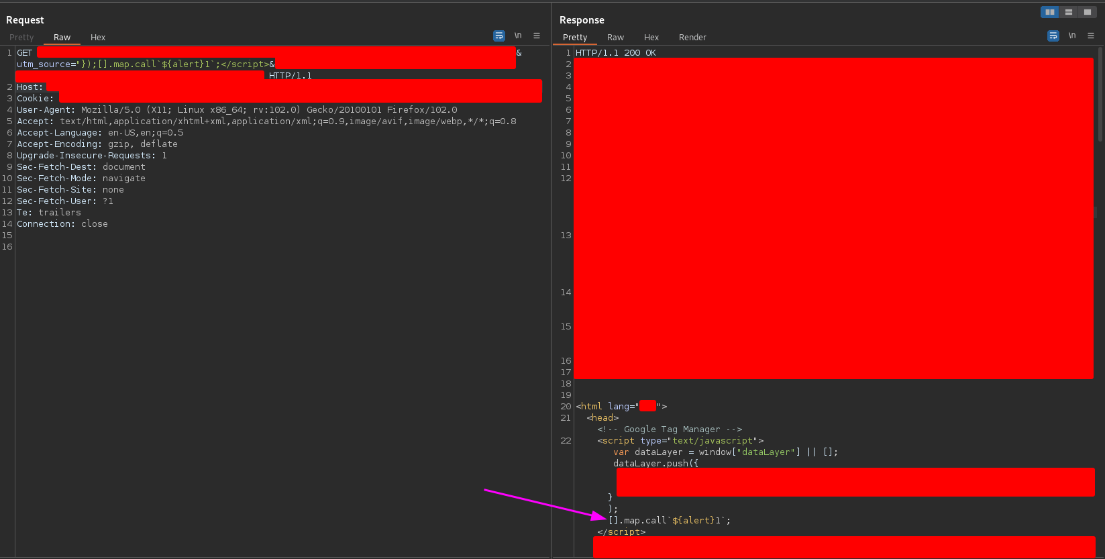
Task: Select the side-by-side layout icon
Action: pos(1049,12)
